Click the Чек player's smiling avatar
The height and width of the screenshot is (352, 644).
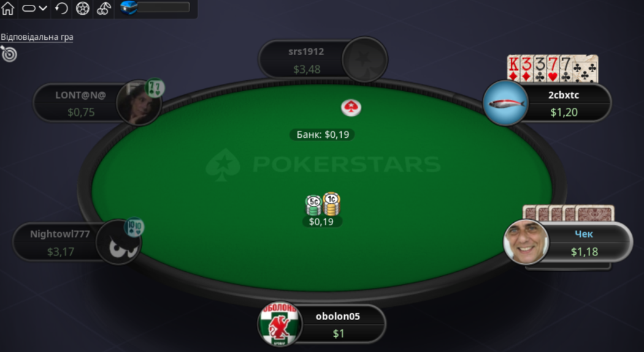(x=526, y=242)
